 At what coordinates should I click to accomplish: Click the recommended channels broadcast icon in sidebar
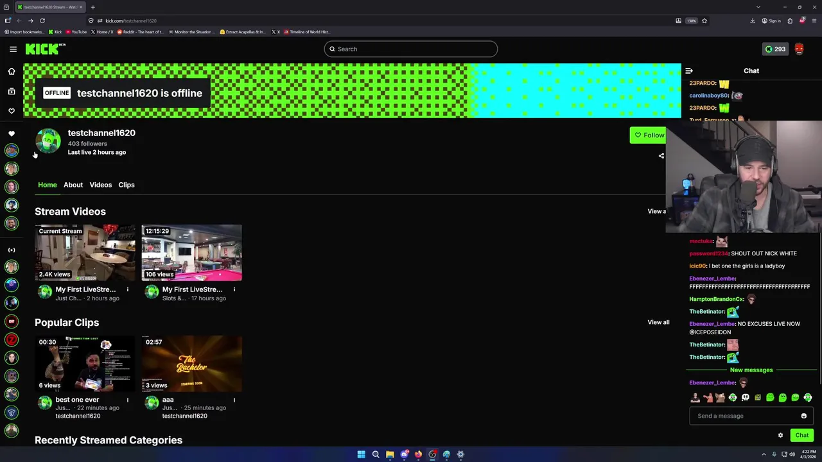12,250
